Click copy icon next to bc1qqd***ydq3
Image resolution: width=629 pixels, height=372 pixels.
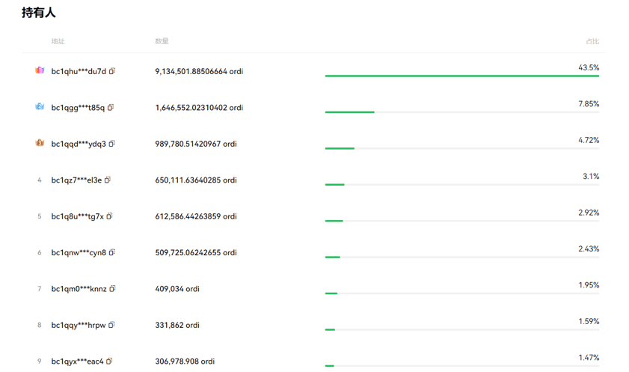pos(112,144)
